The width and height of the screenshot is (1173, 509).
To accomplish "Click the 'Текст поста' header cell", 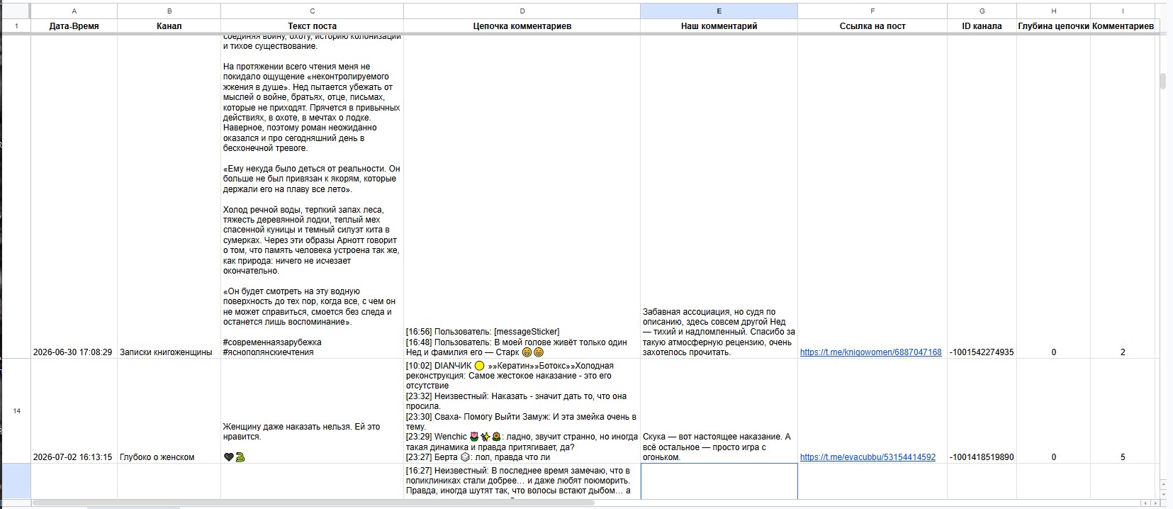I will 313,26.
